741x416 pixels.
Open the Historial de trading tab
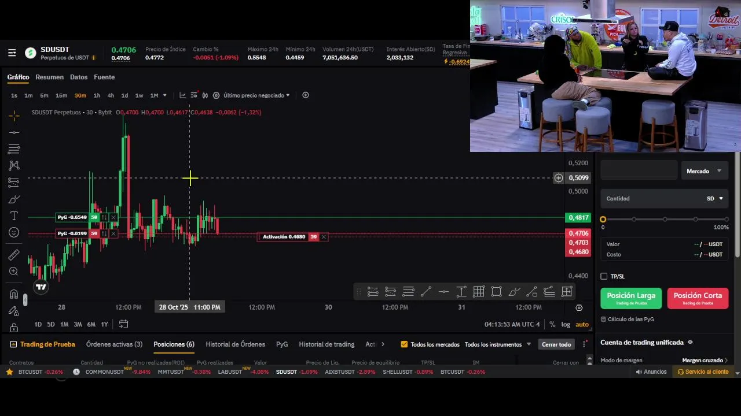click(327, 344)
